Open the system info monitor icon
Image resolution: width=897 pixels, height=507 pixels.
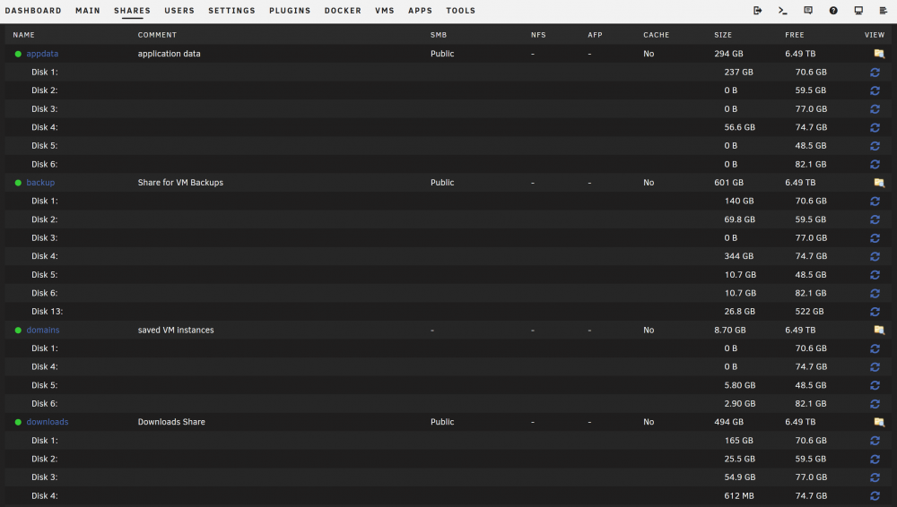click(858, 10)
